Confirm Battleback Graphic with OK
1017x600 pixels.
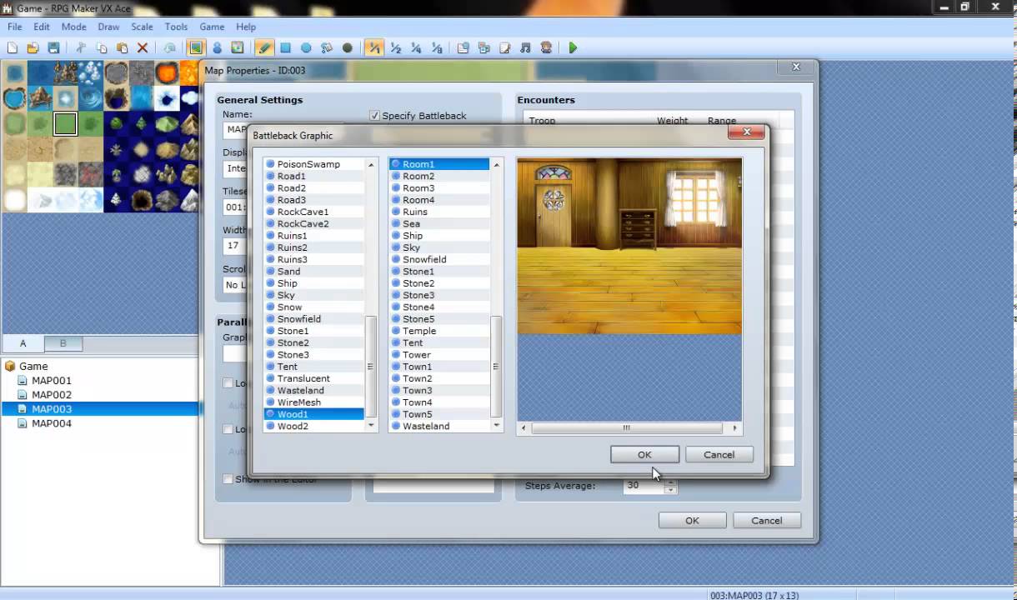pyautogui.click(x=644, y=454)
